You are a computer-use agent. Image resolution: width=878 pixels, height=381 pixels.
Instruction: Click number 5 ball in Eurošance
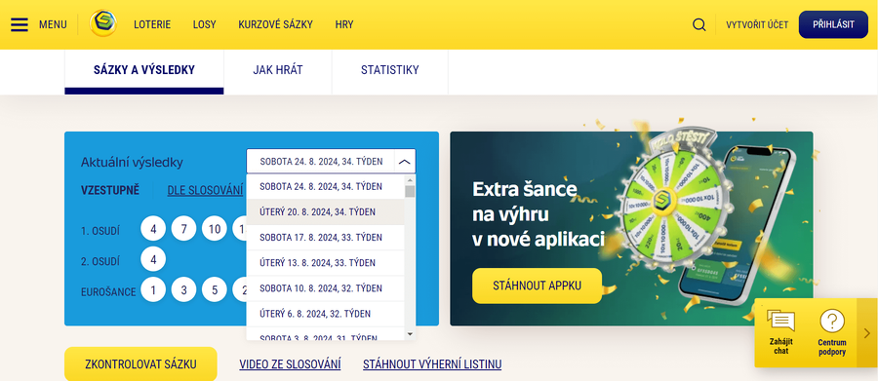tap(215, 289)
